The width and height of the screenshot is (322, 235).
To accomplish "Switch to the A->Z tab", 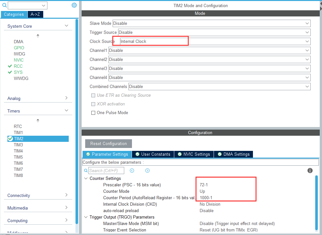I will [35, 15].
